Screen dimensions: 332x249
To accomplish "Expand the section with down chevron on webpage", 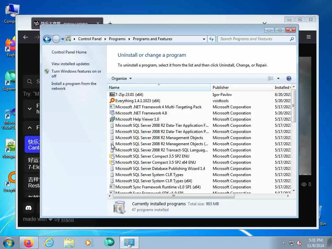I will (x=30, y=109).
